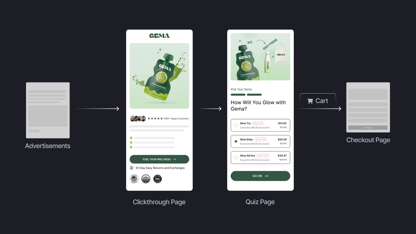Click the Fuel Your Wellness button
The height and width of the screenshot is (234, 416).
[159, 159]
